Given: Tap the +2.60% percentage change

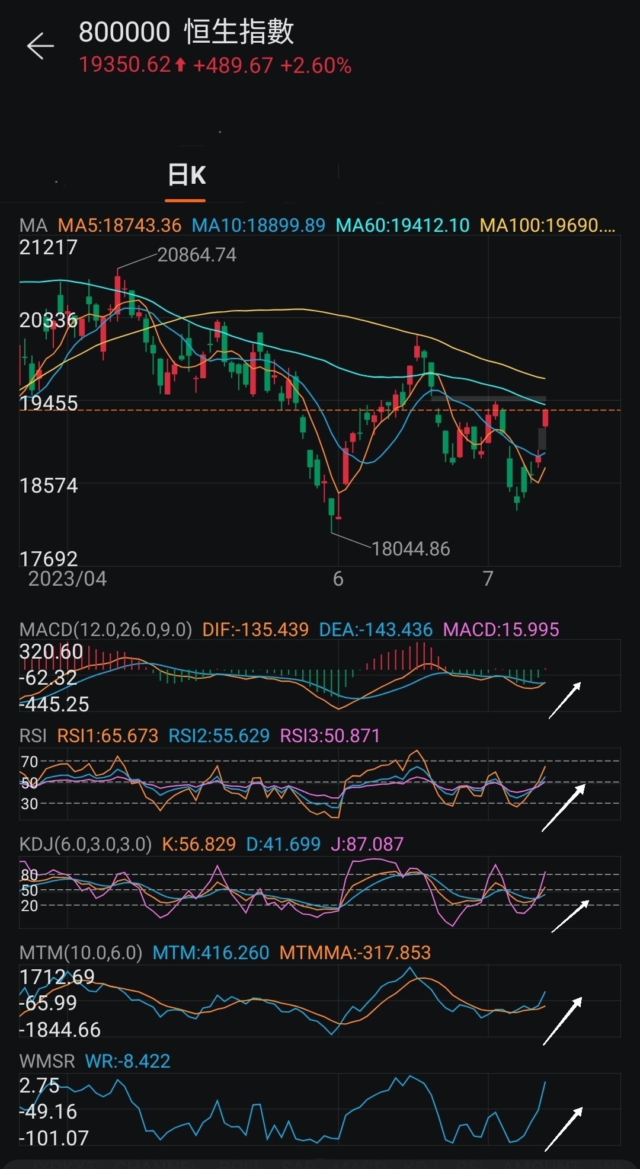Looking at the screenshot, I should click(316, 65).
